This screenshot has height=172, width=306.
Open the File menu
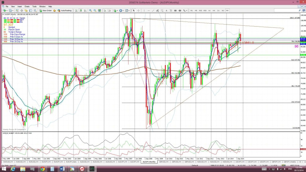coord(7,7)
